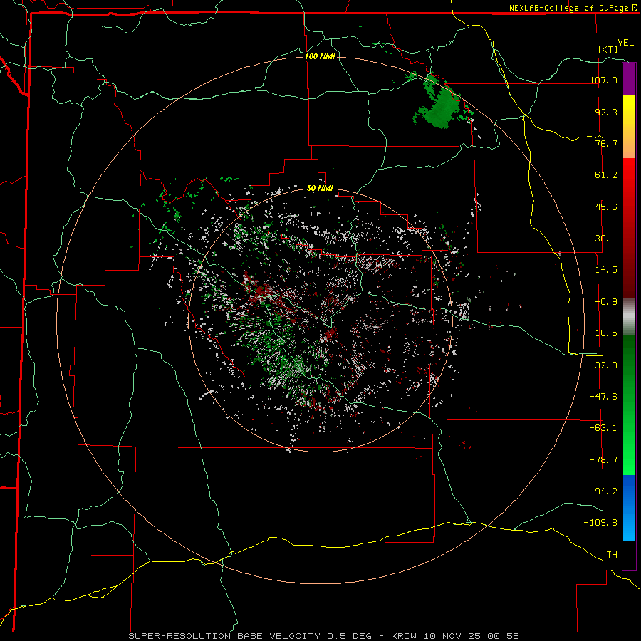The image size is (641, 641).
Task: Click the -32.0 velocity scale value
Action: (x=603, y=365)
